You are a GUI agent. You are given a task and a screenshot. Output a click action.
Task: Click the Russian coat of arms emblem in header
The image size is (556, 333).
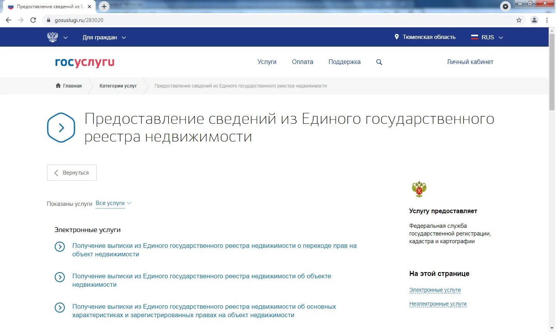(52, 37)
